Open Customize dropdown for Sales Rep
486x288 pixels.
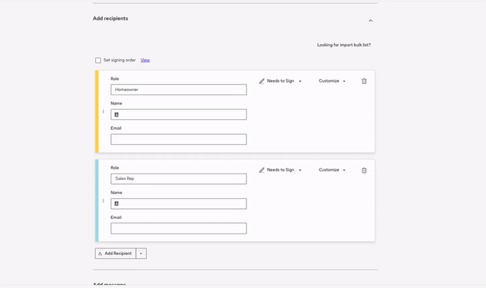332,170
